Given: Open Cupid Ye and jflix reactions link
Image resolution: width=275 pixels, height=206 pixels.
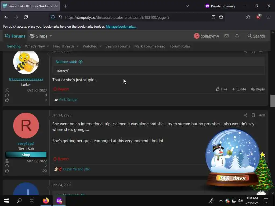Looking at the screenshot, I should tap(76, 169).
